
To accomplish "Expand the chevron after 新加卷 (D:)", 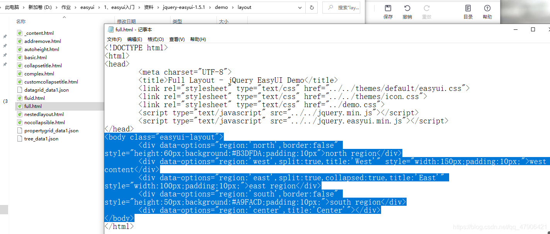I will point(56,7).
